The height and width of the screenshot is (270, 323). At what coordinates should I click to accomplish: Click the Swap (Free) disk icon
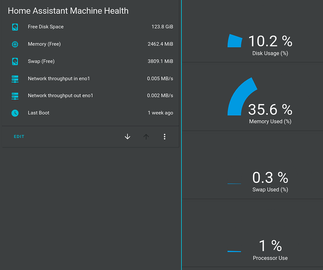point(14,61)
